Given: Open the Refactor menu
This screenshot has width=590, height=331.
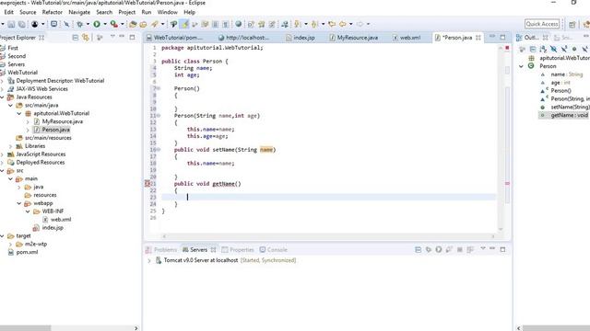Looking at the screenshot, I should pos(53,12).
